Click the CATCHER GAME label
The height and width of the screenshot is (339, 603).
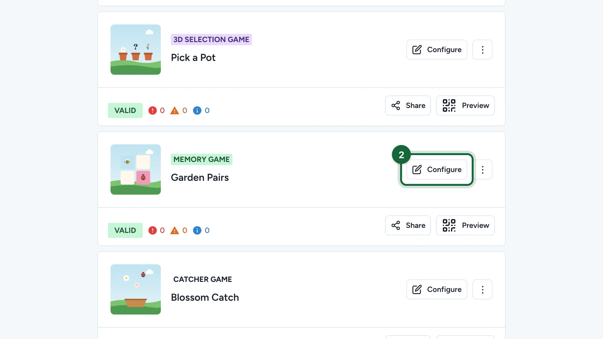tap(203, 279)
